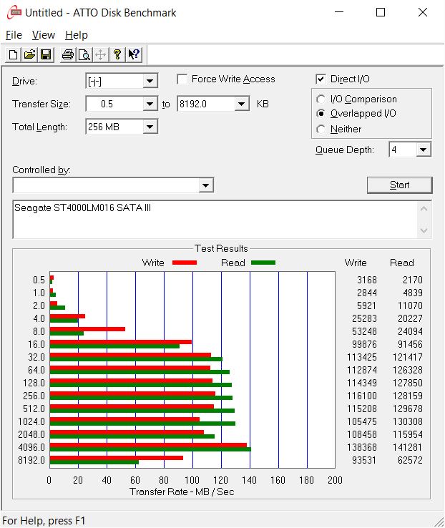Uncheck the Direct I/O checkbox
445x528 pixels.
[x=321, y=79]
